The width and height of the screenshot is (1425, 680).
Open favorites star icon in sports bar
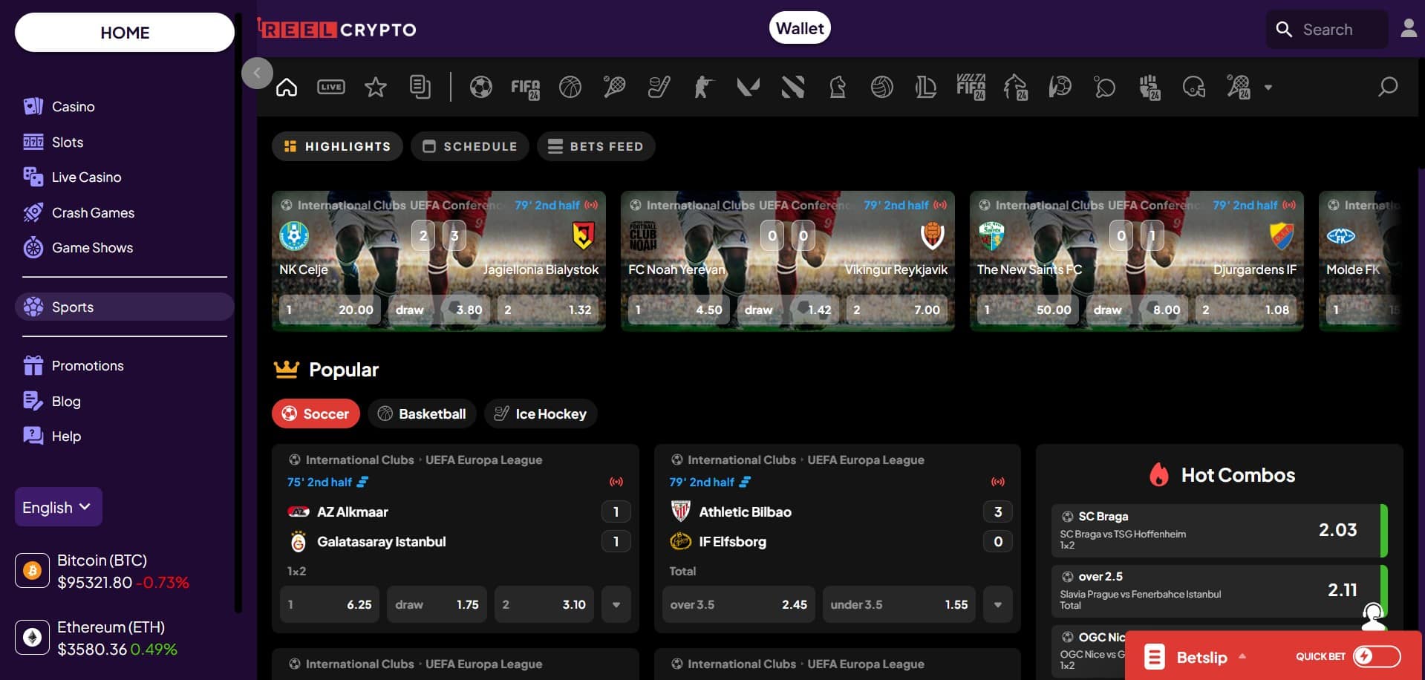[x=376, y=88]
